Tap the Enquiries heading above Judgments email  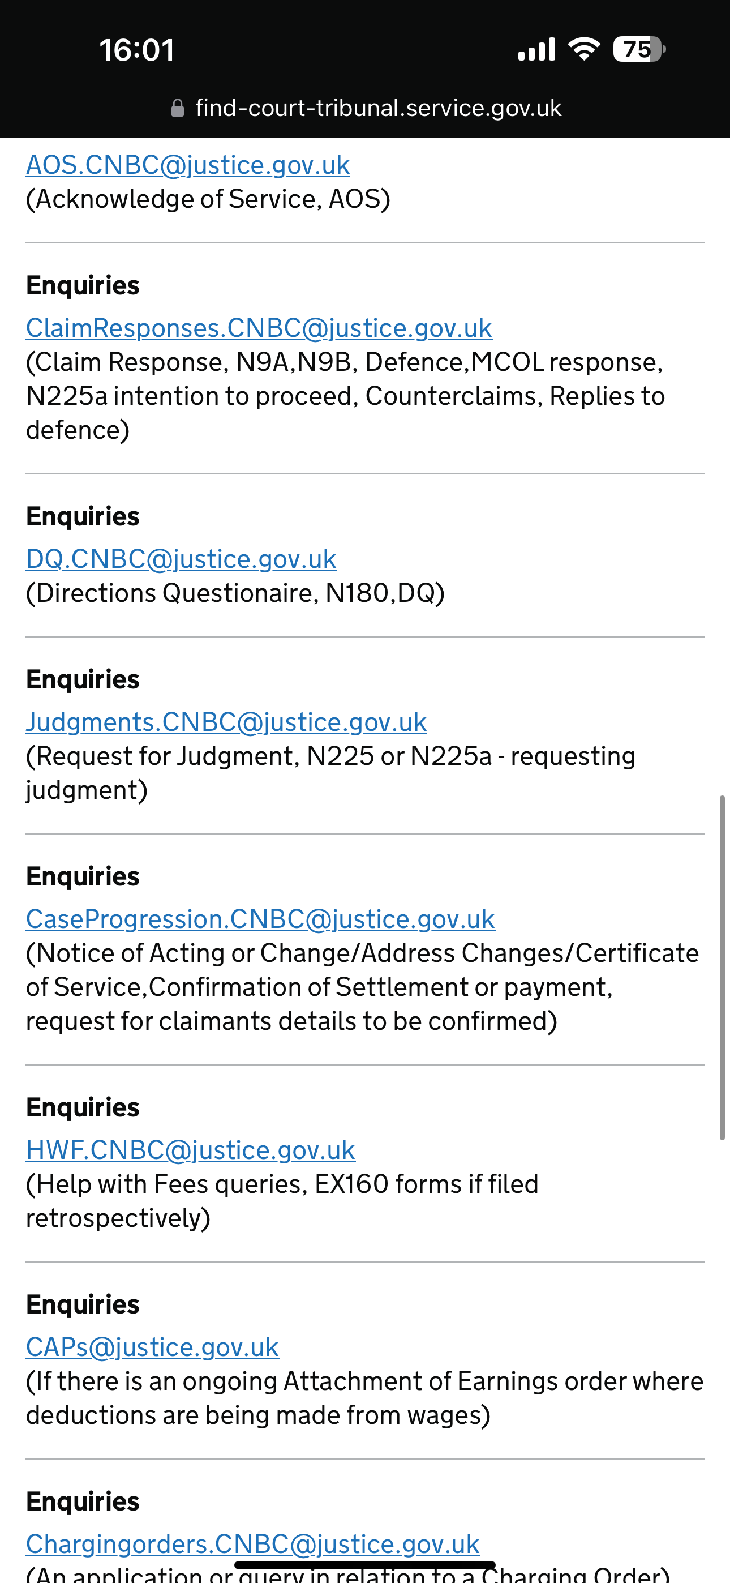tap(83, 679)
